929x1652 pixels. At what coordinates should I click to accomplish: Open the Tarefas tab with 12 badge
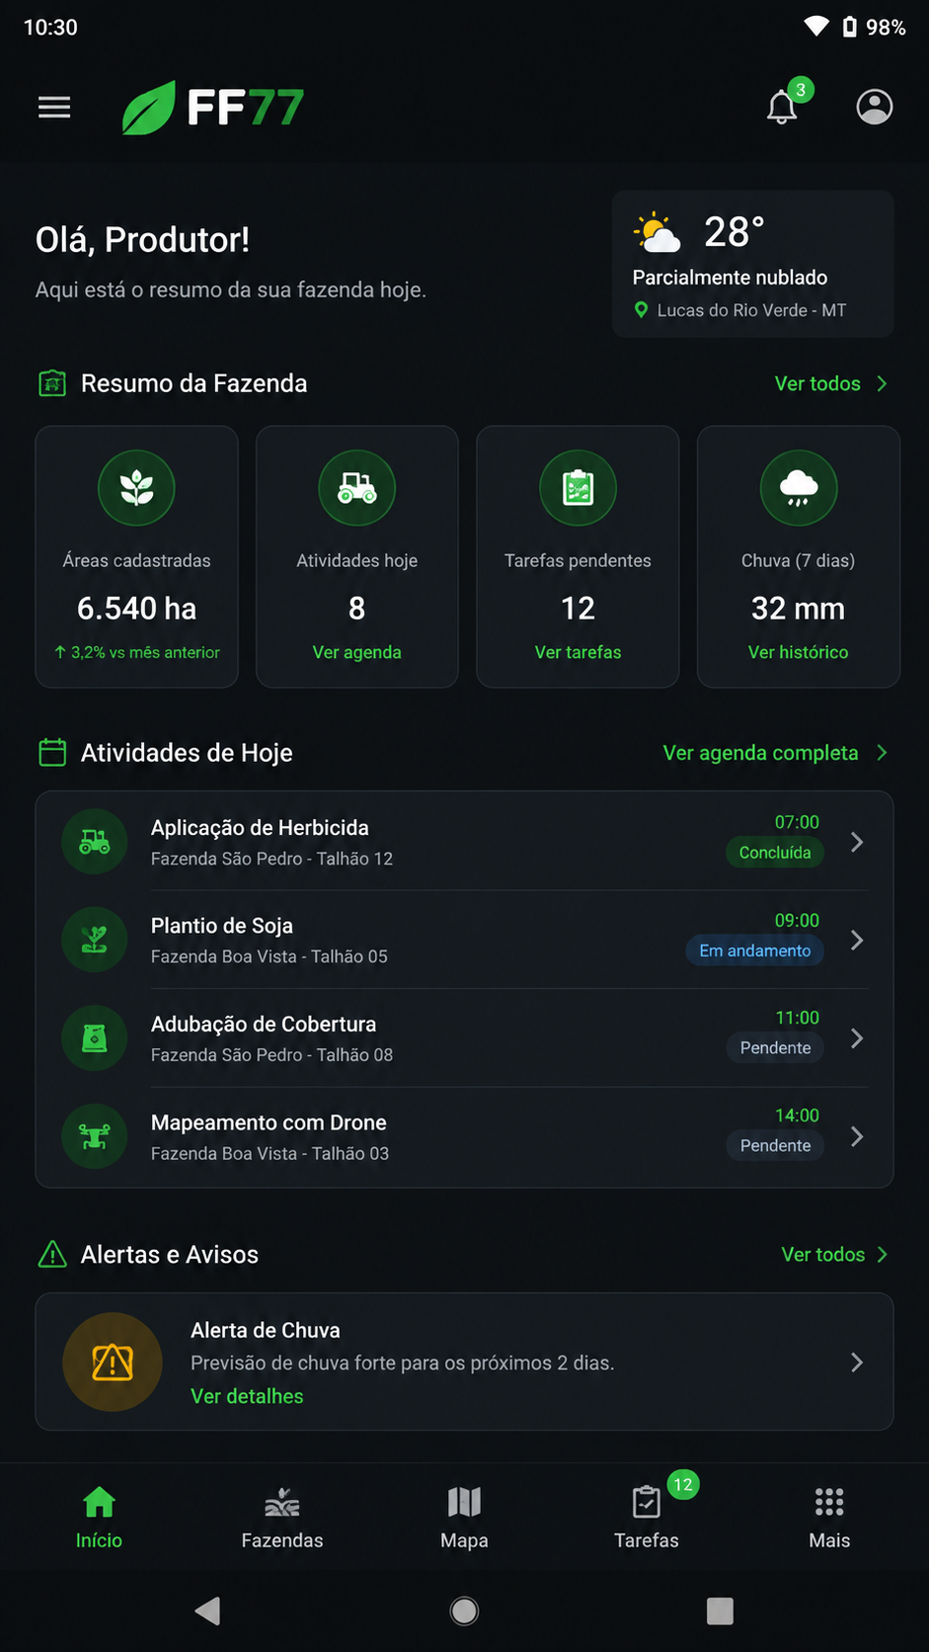648,1518
